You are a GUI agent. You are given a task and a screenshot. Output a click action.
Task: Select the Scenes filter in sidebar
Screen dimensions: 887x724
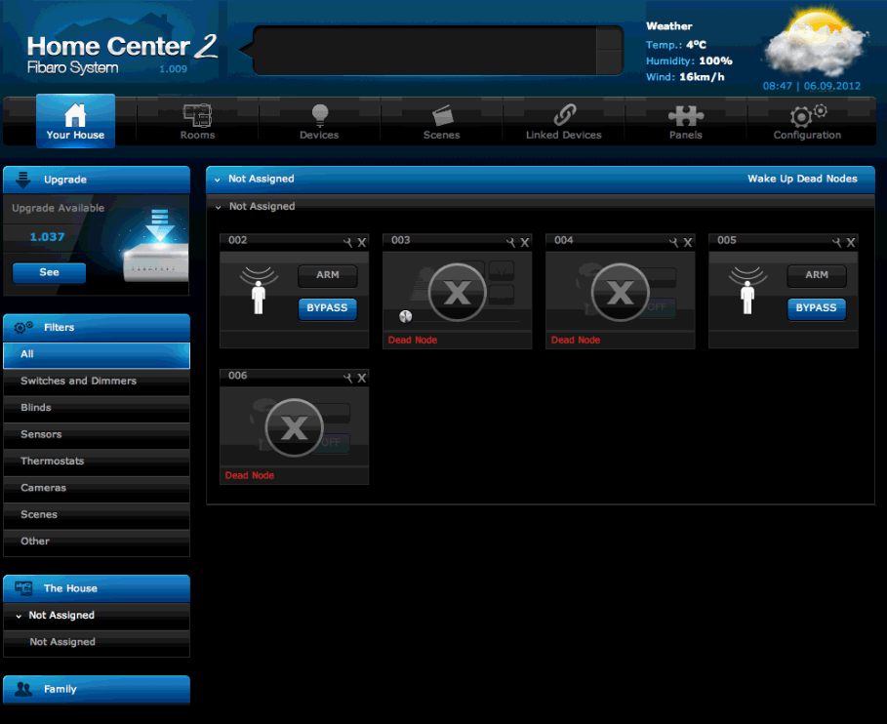(97, 515)
